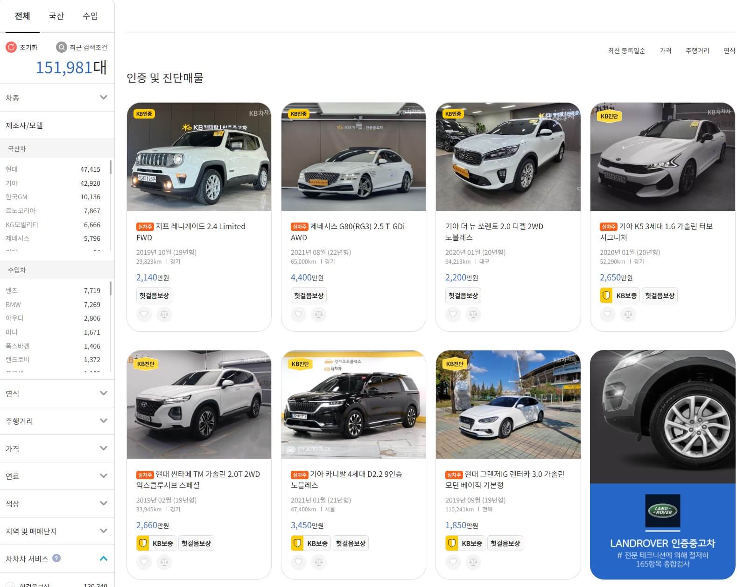
Task: Expand the 가격 filter section
Action: click(57, 448)
